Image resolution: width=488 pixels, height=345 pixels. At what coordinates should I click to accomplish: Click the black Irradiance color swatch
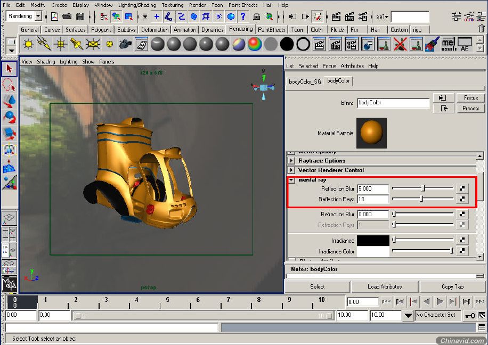[x=373, y=240]
